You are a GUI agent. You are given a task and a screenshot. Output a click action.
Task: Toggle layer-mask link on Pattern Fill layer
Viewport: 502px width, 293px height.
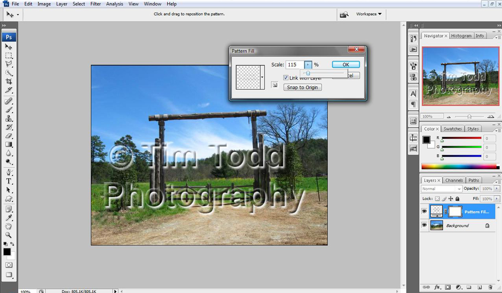pos(445,211)
